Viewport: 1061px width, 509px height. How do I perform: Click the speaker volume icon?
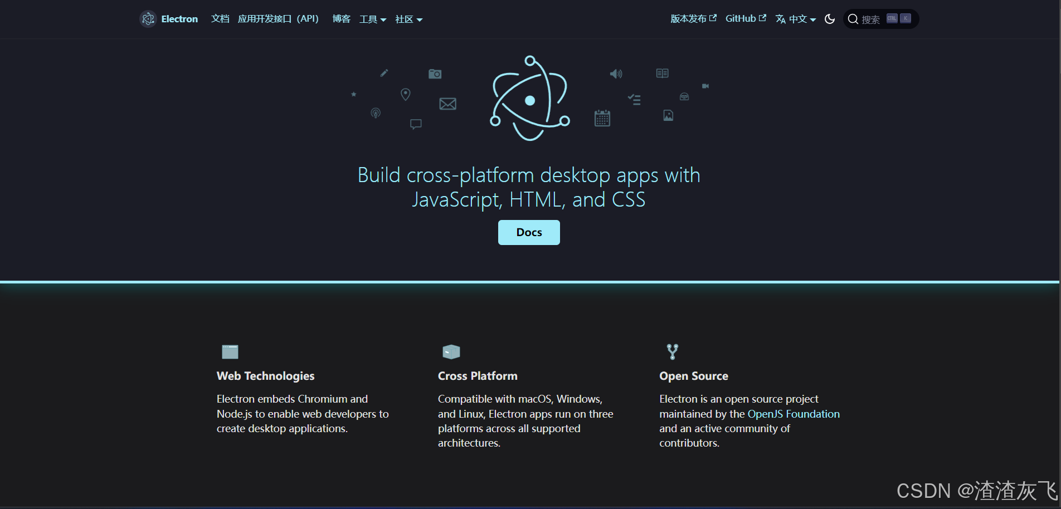point(616,74)
